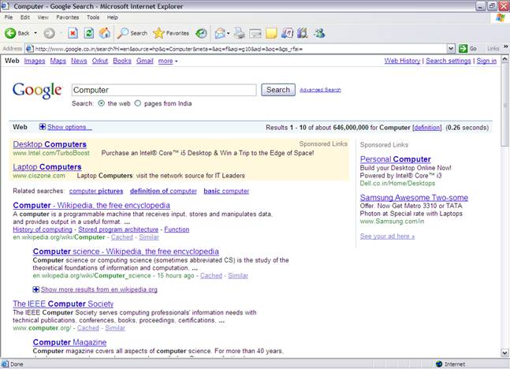This screenshot has width=510, height=369.
Task: Click the Research books toolbar icon
Action: [303, 33]
